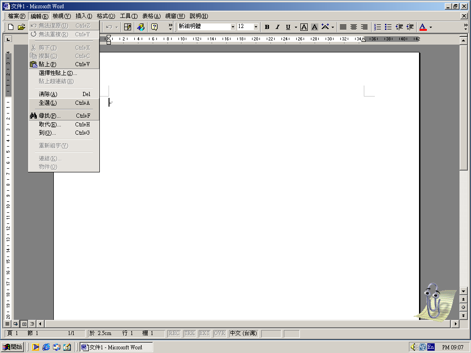This screenshot has height=353, width=471.
Task: Align paragraph right
Action: coord(364,27)
